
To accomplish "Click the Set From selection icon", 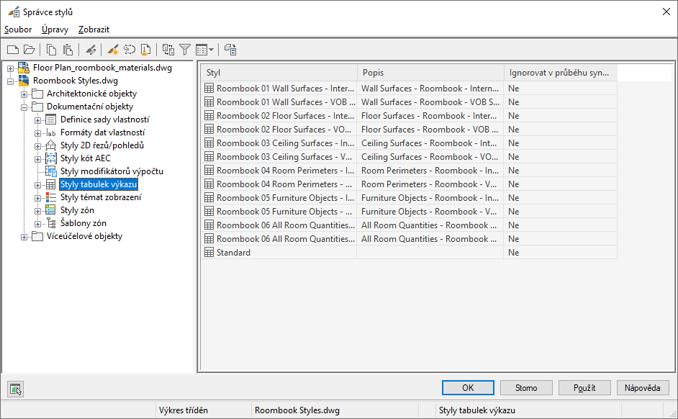I will 130,50.
